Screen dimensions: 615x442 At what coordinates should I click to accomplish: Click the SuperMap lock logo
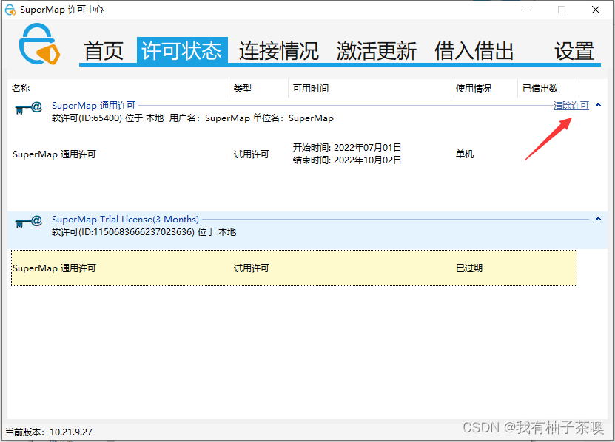click(x=39, y=44)
